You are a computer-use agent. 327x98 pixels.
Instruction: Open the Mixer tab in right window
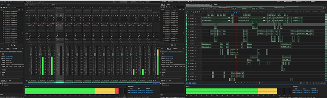(x=216, y=5)
